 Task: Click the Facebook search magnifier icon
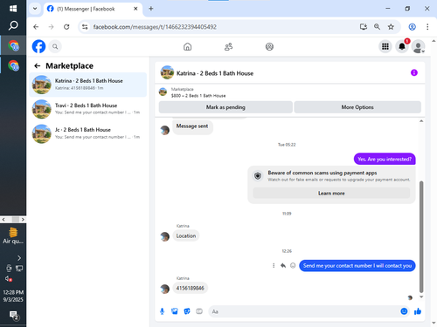(x=55, y=46)
